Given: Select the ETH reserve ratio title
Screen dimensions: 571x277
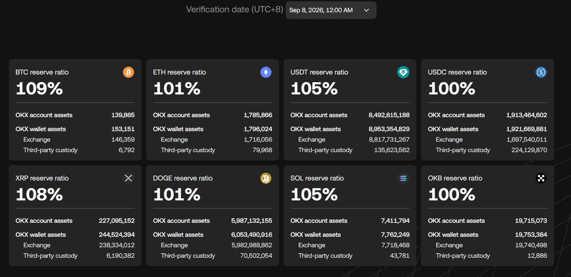Looking at the screenshot, I should (x=179, y=72).
